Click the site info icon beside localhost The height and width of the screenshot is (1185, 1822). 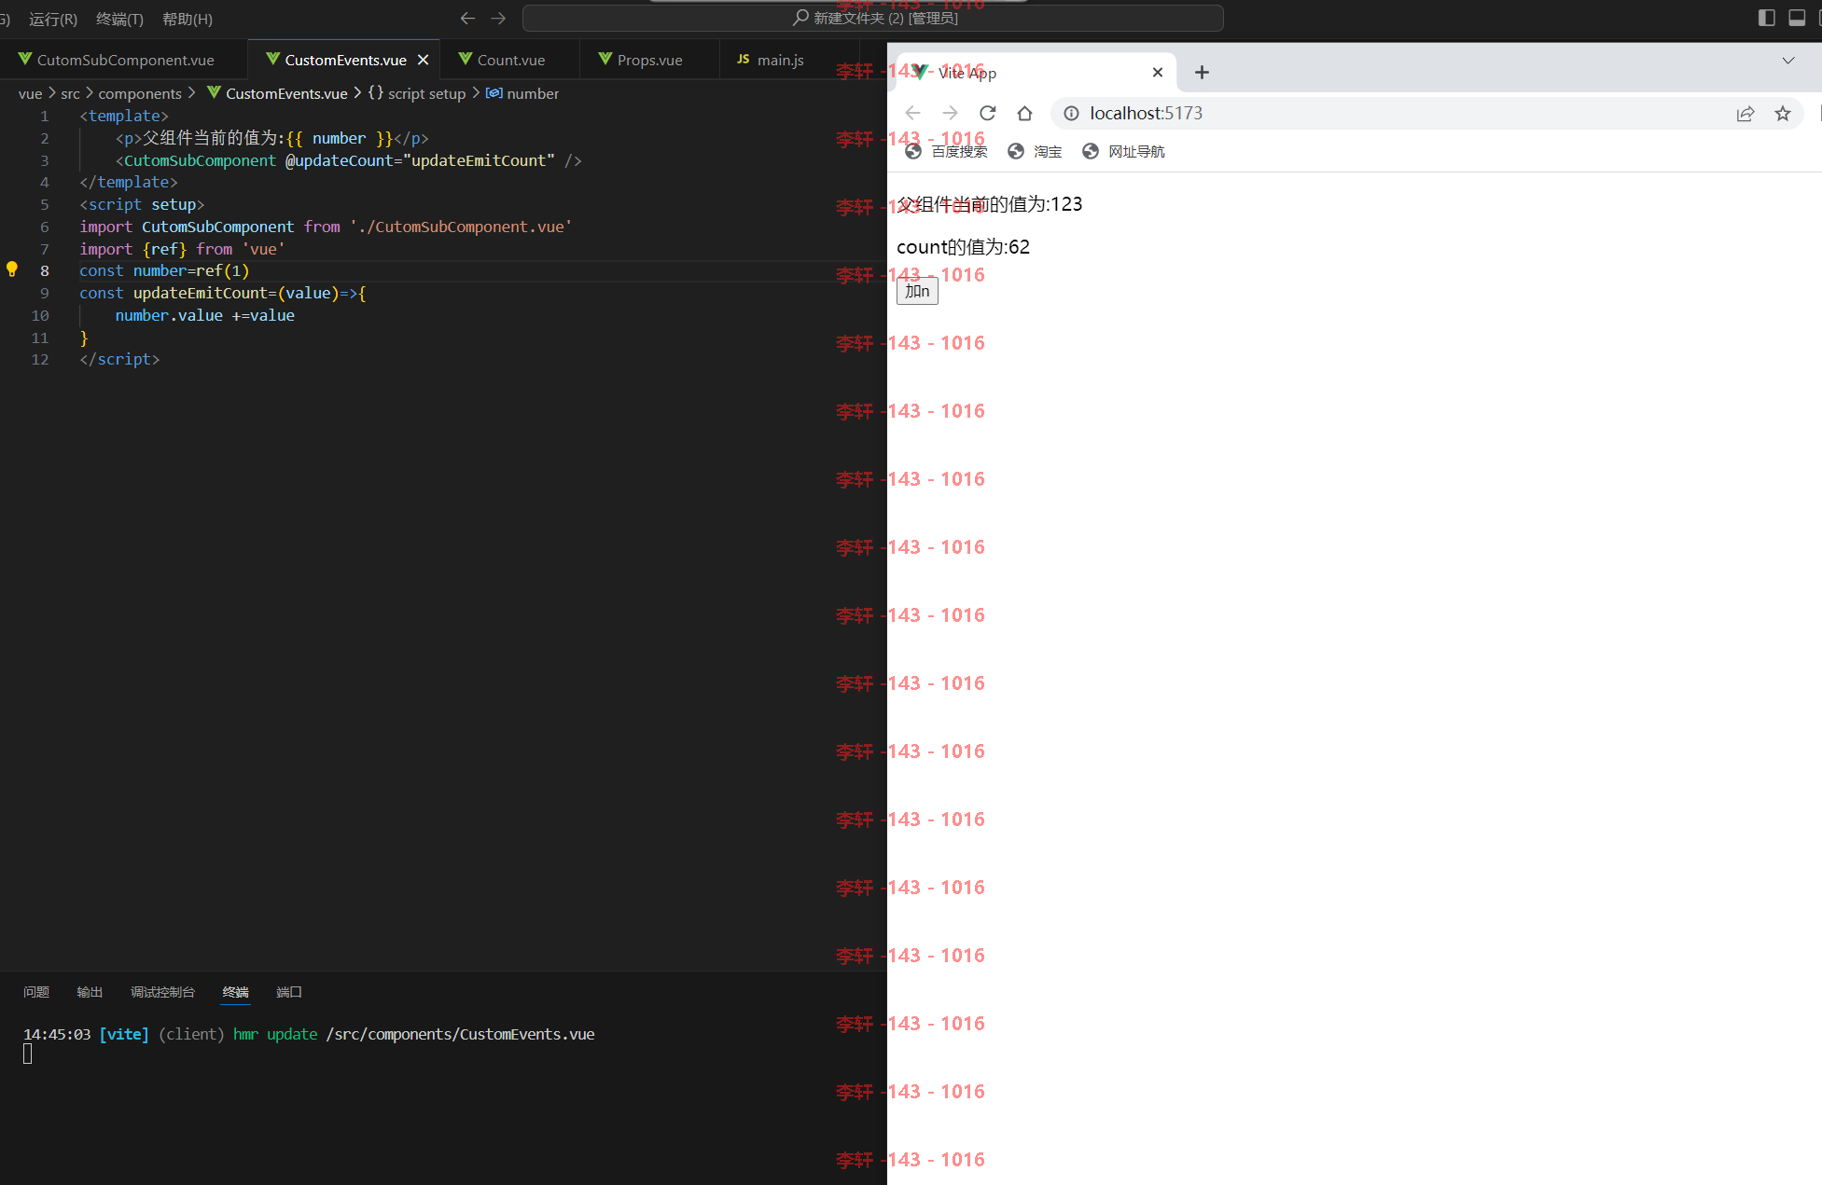(1071, 113)
